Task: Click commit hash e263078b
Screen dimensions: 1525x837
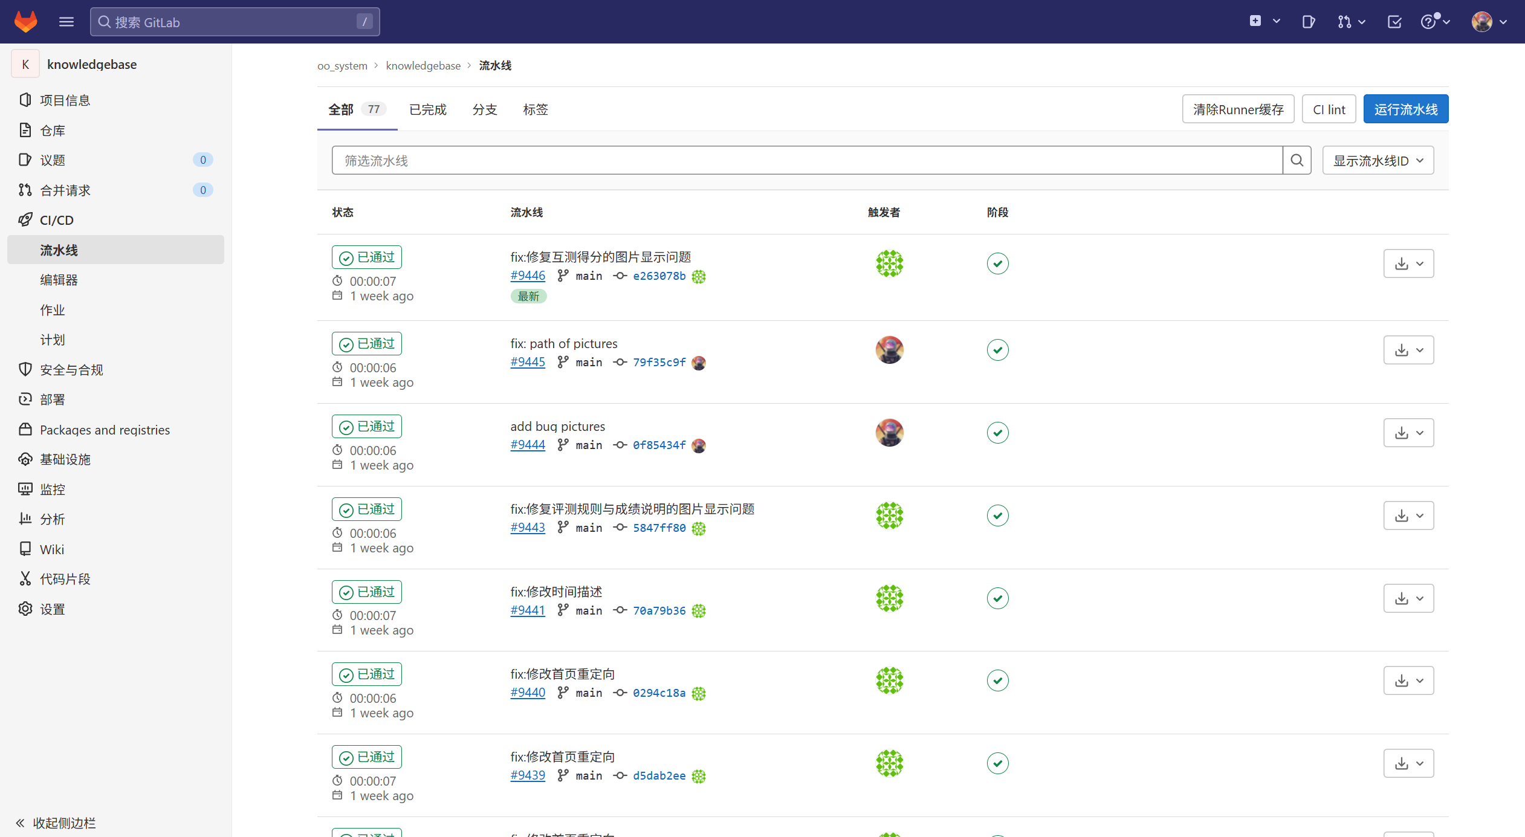Action: point(659,276)
